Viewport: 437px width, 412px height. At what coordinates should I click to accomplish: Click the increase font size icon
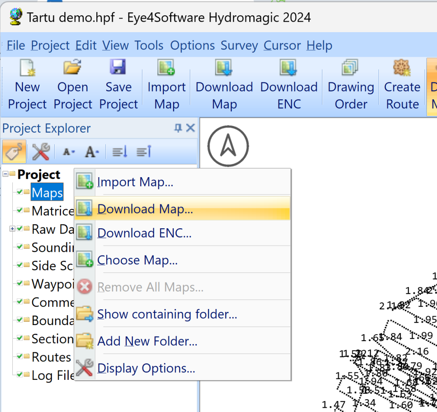92,152
